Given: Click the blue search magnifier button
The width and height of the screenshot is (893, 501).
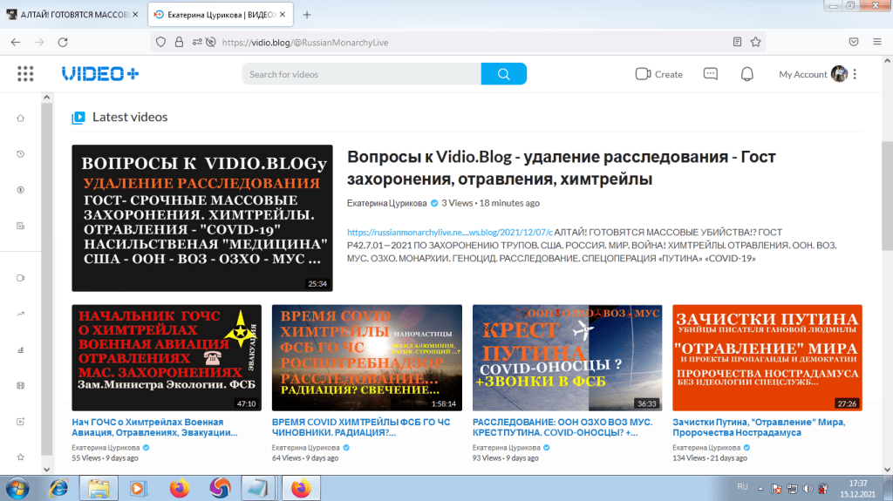Looking at the screenshot, I should click(x=503, y=74).
